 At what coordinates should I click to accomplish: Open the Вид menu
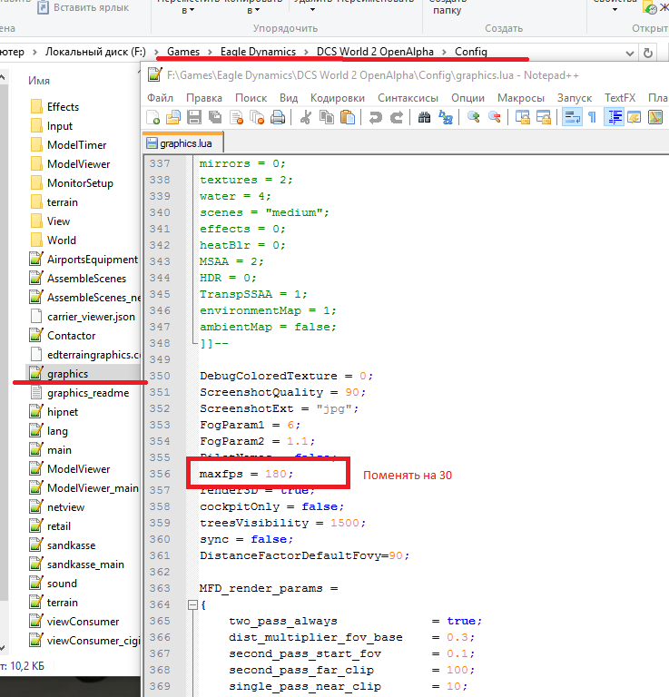[289, 98]
